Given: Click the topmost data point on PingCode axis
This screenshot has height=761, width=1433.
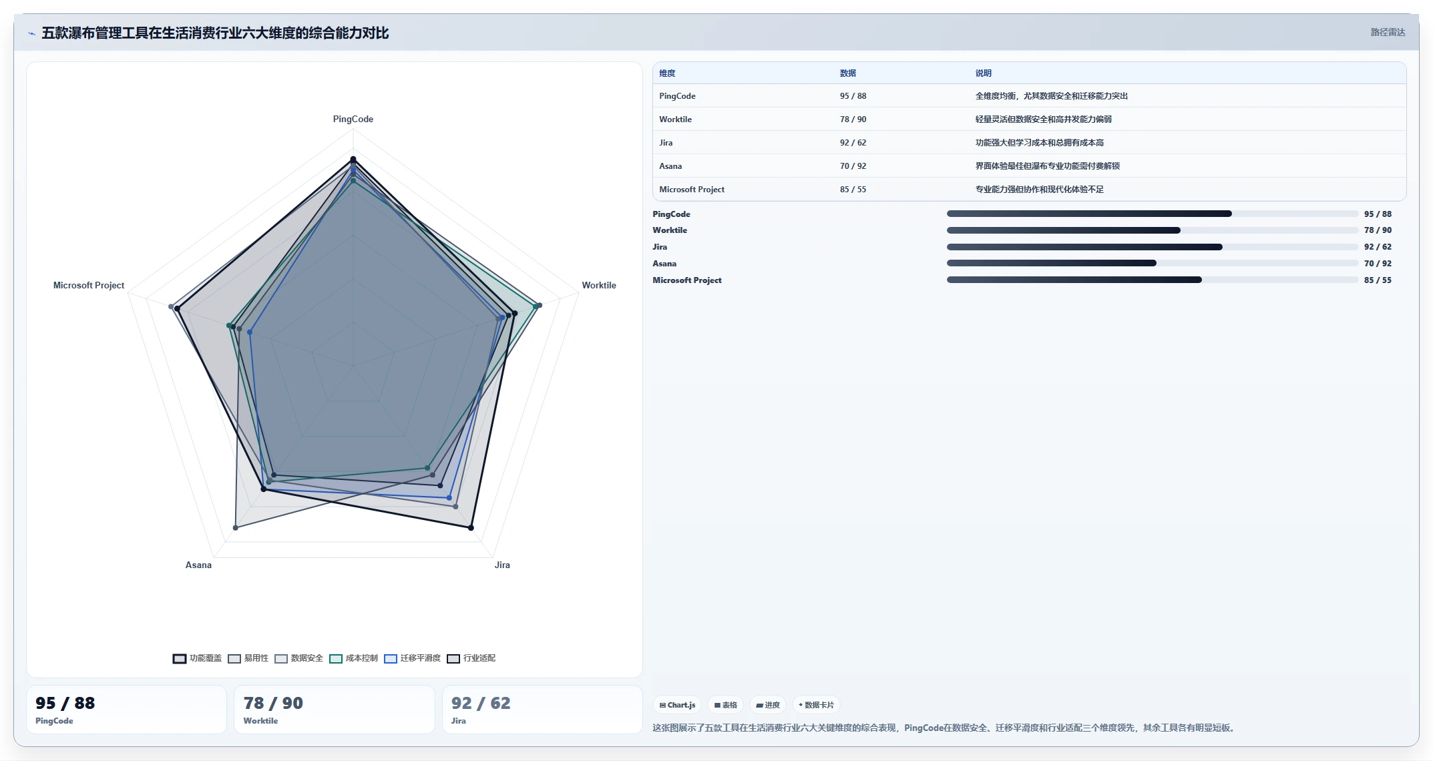Looking at the screenshot, I should pyautogui.click(x=353, y=159).
